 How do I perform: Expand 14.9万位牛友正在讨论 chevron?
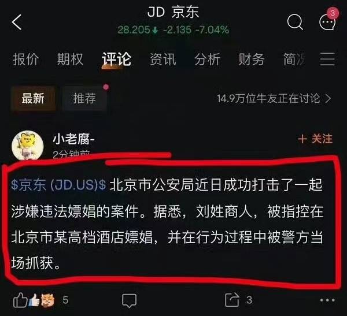(274, 98)
